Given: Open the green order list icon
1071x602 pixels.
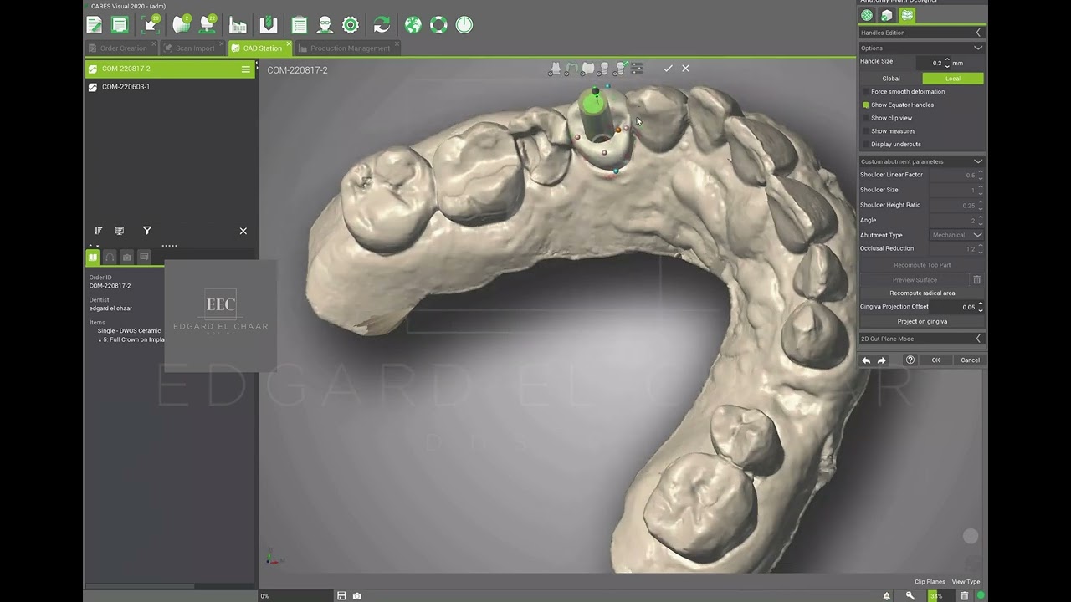Looking at the screenshot, I should (x=120, y=25).
